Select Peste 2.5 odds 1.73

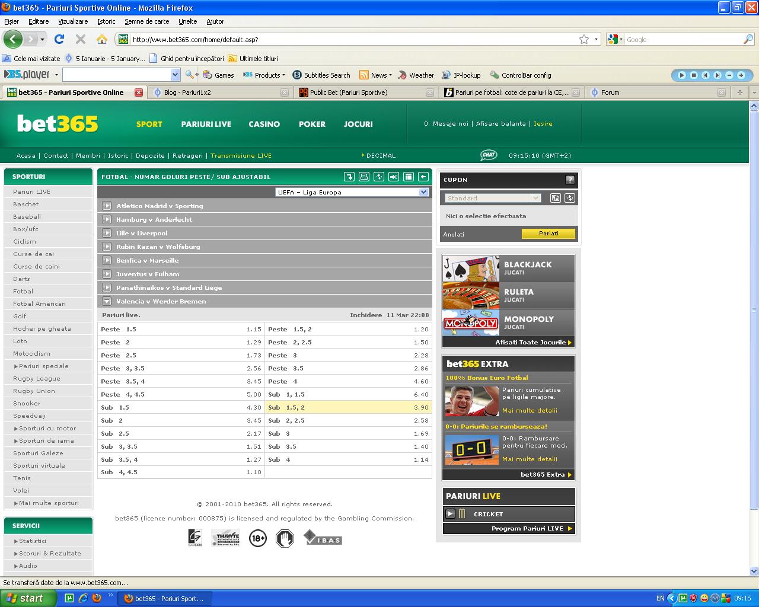181,355
